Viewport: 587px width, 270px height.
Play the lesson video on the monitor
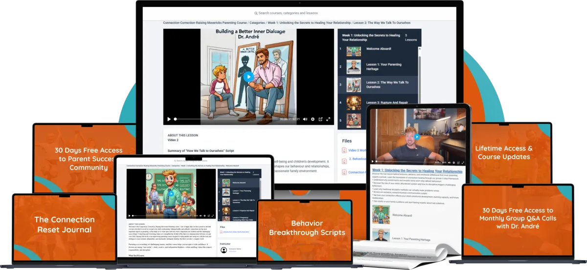click(248, 77)
